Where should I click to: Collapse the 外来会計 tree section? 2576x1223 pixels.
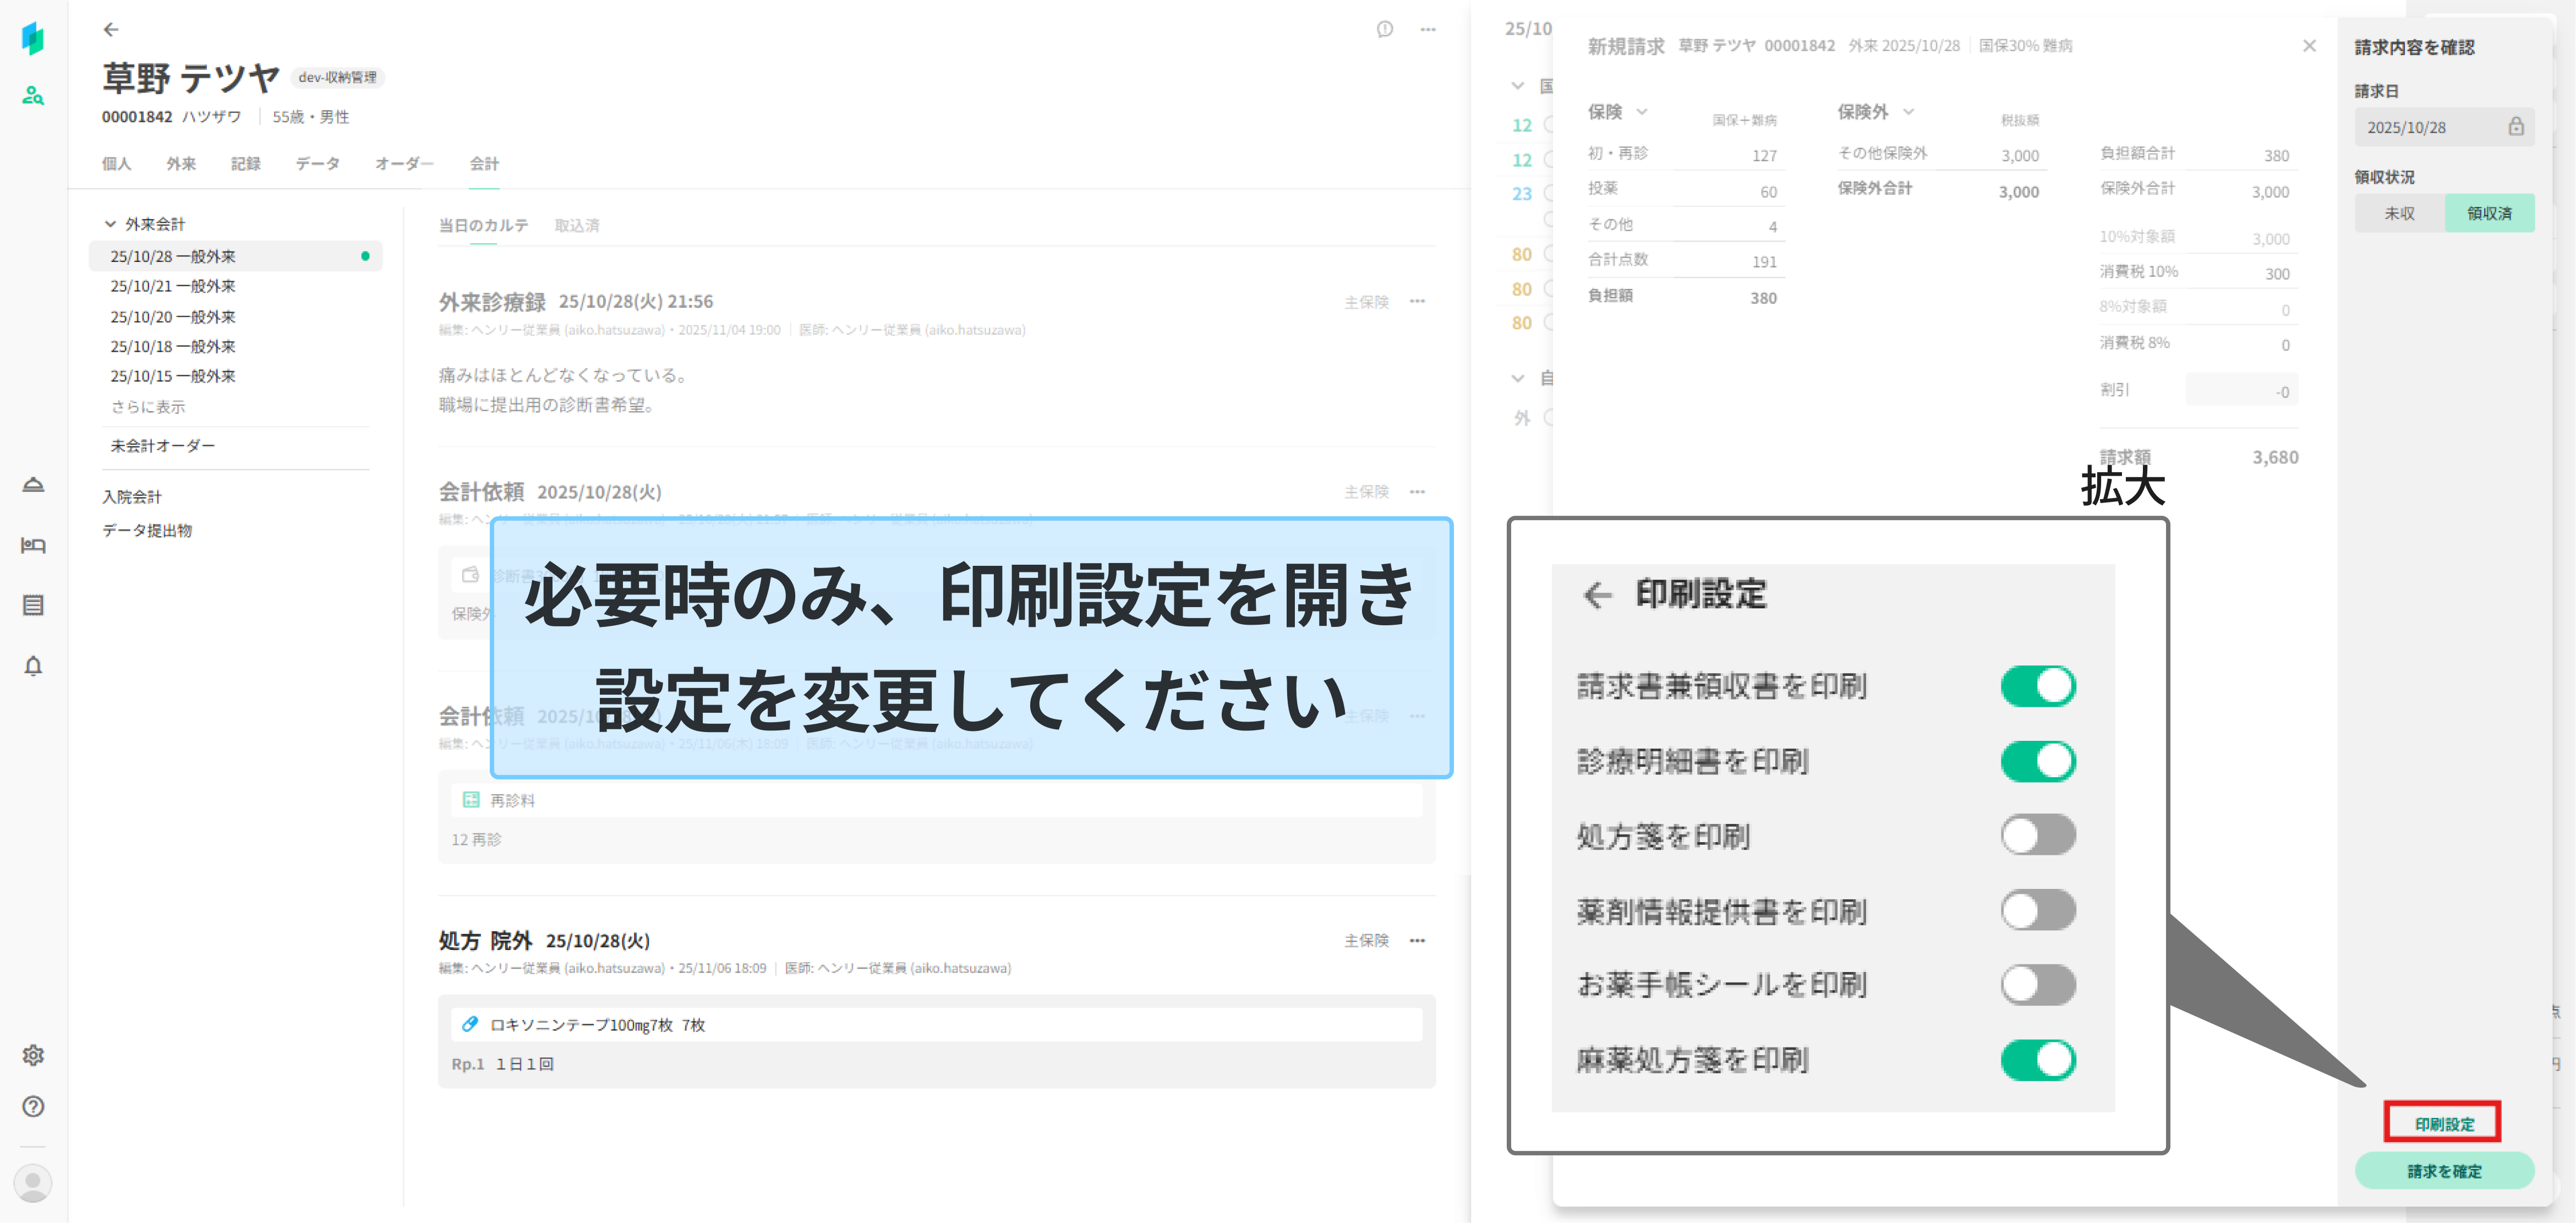[110, 224]
